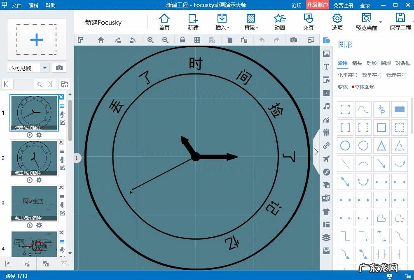
Task: Click the 保存工程 save button
Action: 400,22
